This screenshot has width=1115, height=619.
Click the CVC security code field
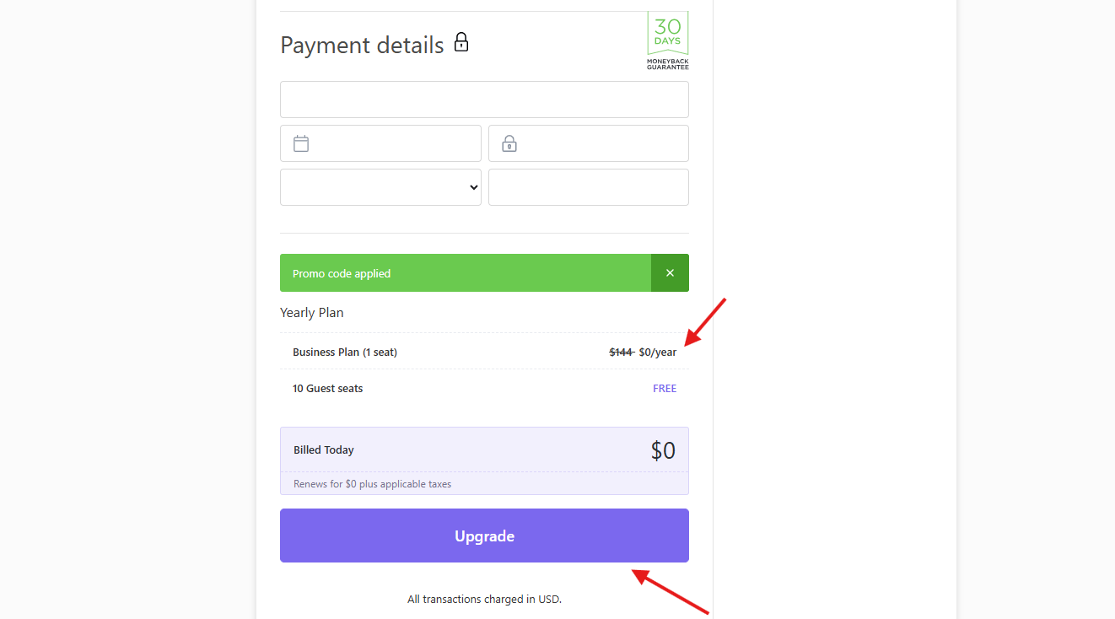pyautogui.click(x=588, y=143)
